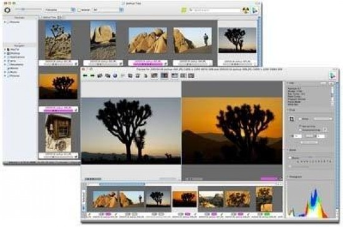
Task: Toggle the first crop option checkbox
Action: click(x=301, y=126)
